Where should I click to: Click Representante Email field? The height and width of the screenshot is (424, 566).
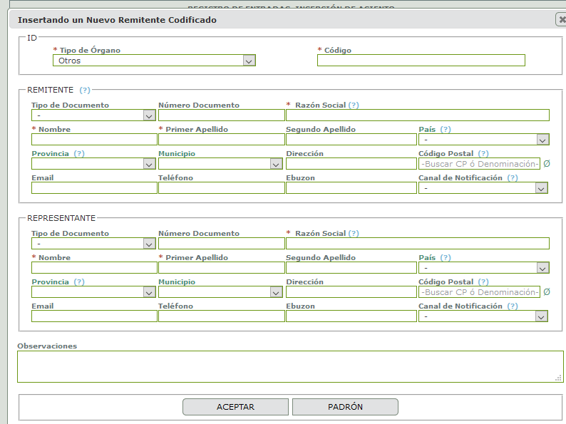(94, 316)
